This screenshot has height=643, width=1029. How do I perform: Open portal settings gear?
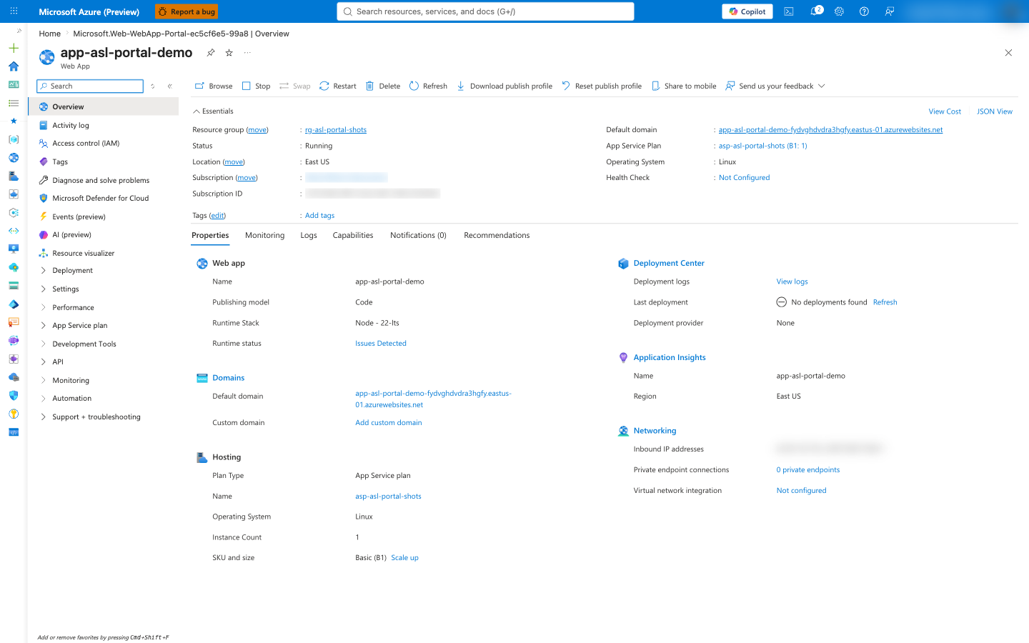839,11
